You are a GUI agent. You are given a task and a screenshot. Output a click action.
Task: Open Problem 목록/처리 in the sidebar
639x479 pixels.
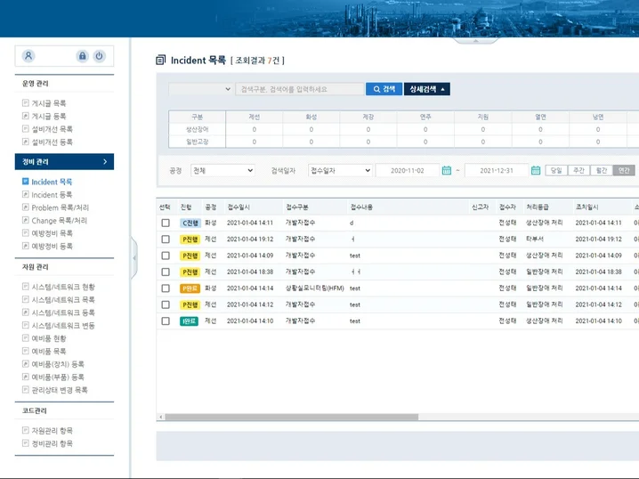tap(60, 207)
